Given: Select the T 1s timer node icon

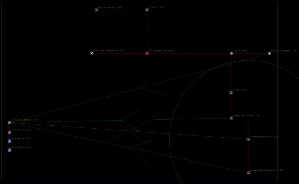Looking at the screenshot, I should 231,92.
